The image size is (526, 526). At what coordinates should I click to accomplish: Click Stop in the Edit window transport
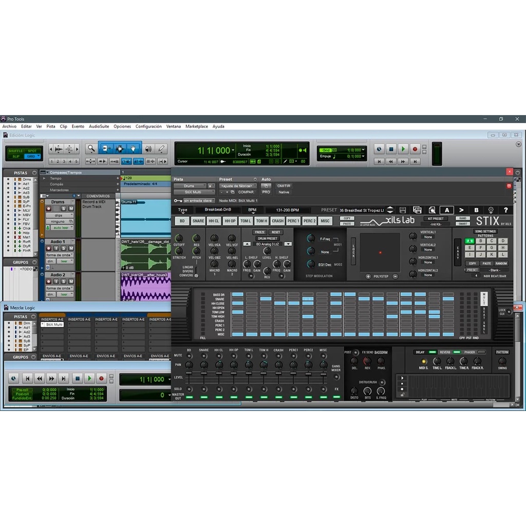tap(391, 149)
